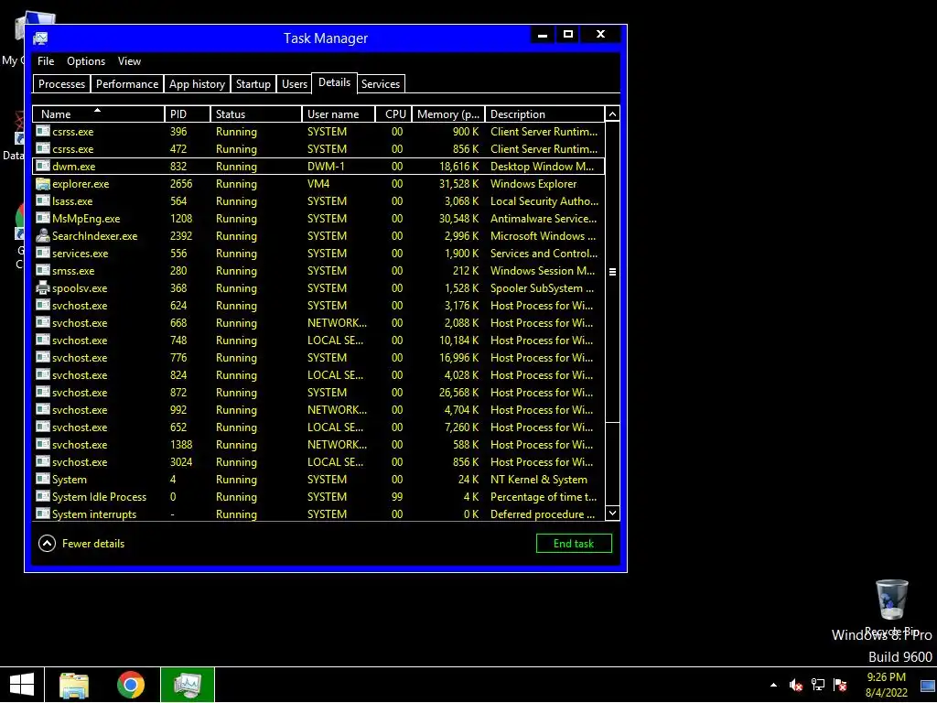Click Task Manager taskbar icon
This screenshot has width=937, height=703.
click(x=187, y=685)
